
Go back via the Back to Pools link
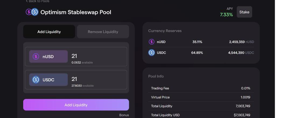click(39, 1)
